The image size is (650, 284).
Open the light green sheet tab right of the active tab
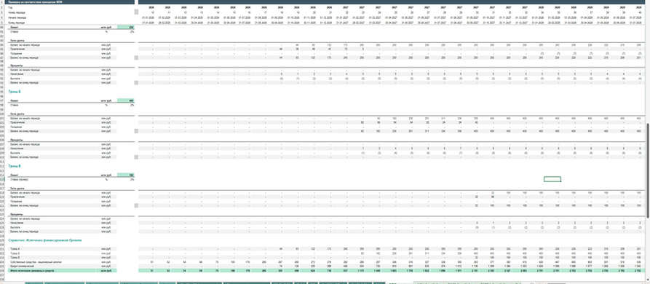[x=428, y=283]
